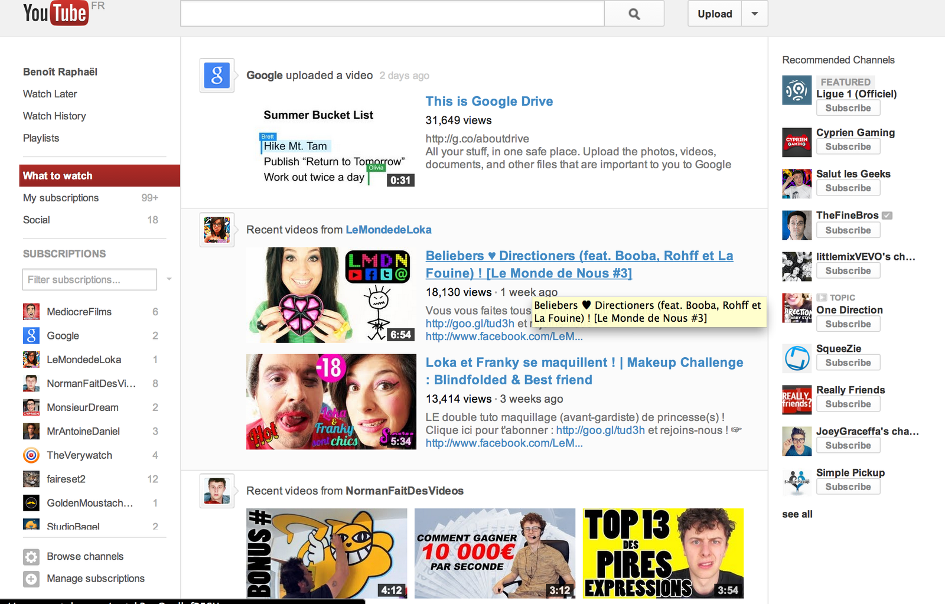Viewport: 945px width, 604px height.
Task: Select Google subscription icon in sidebar
Action: pos(31,335)
